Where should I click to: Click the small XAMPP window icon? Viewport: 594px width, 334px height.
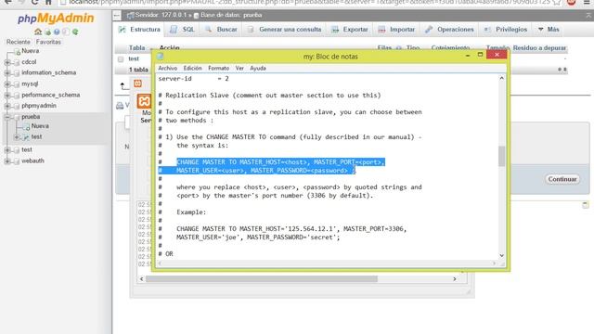pos(137,83)
